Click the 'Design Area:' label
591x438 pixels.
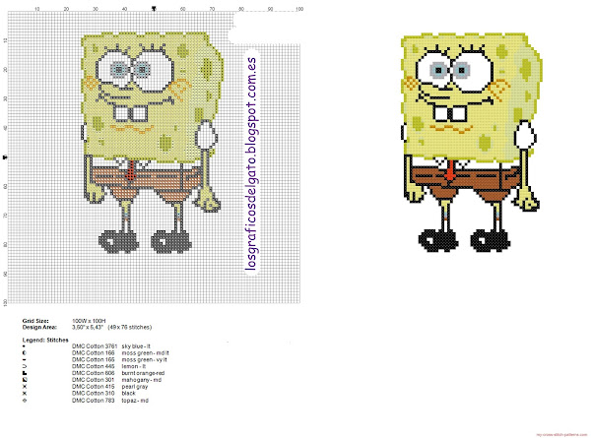pos(39,328)
